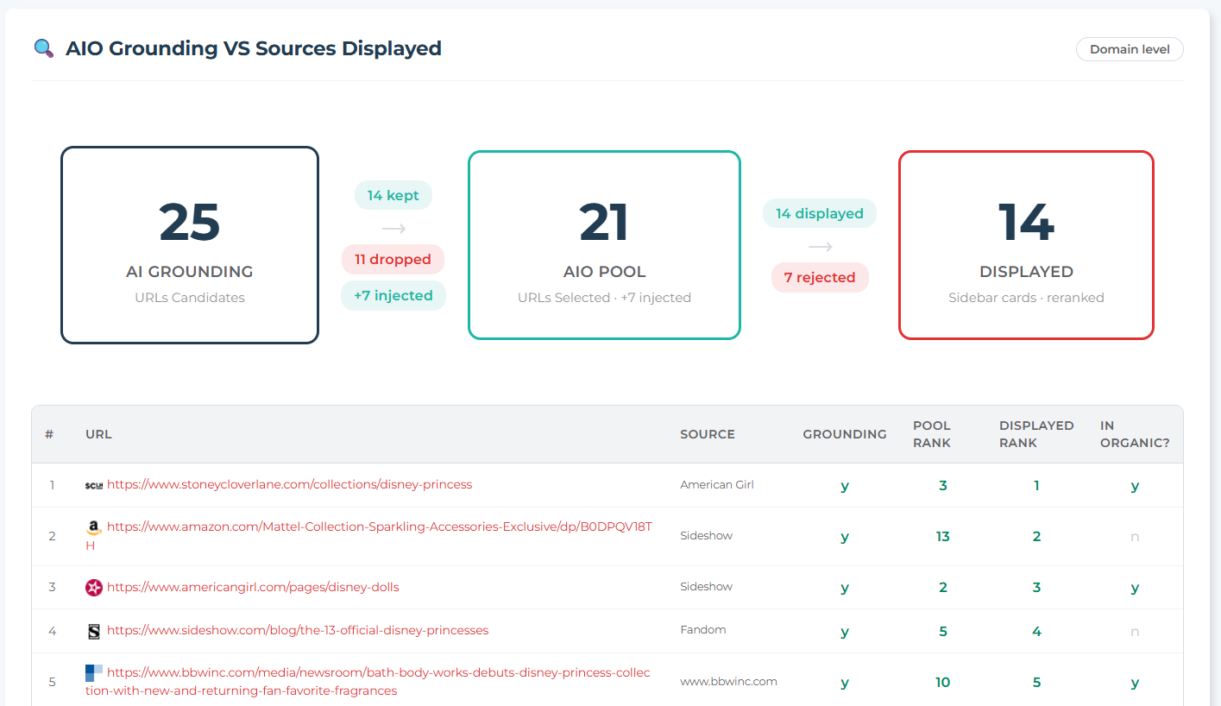Open the Domain level selector
Viewport: 1221px width, 706px height.
1129,49
